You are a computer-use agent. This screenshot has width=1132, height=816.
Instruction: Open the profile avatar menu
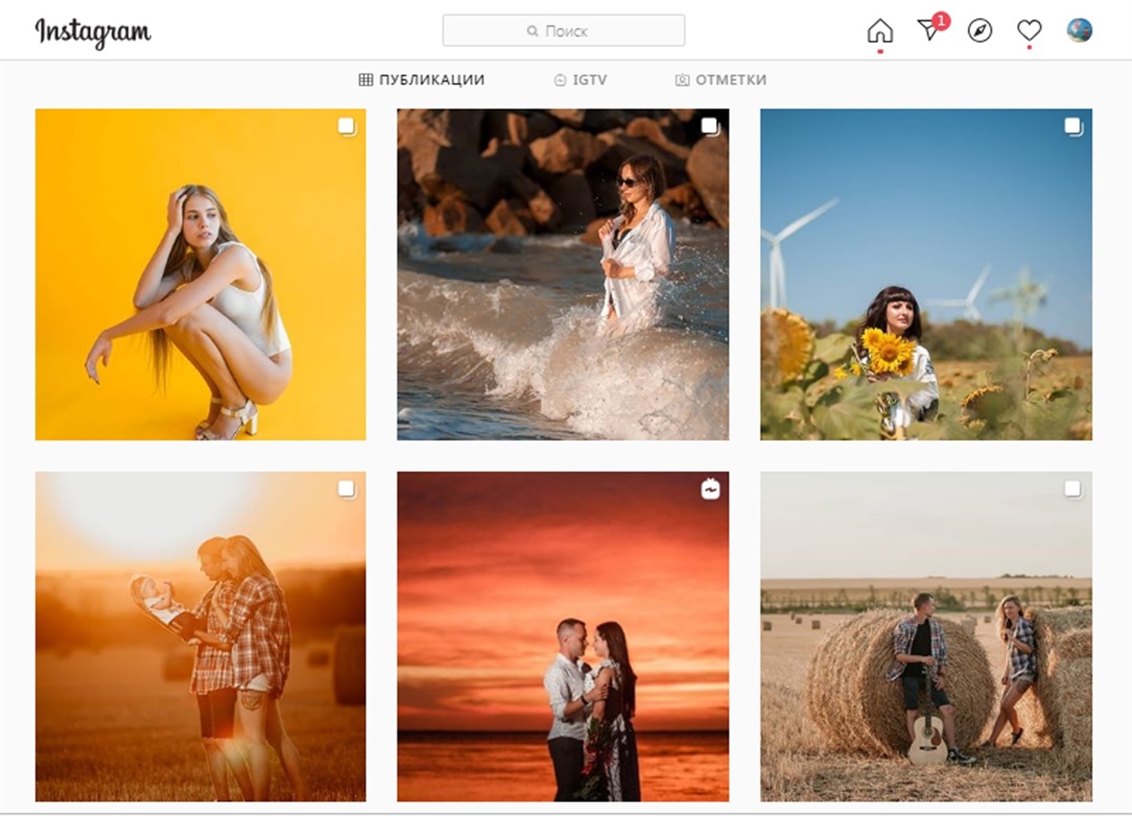click(1079, 31)
